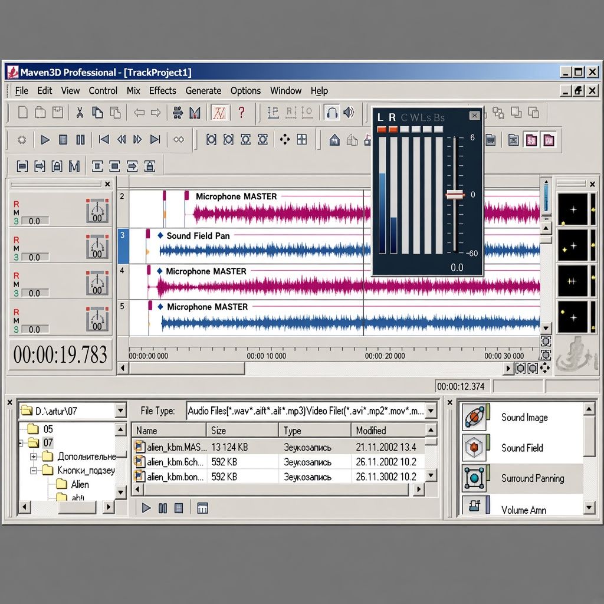This screenshot has height=604, width=604.
Task: Toggle the loop infinity icon
Action: pyautogui.click(x=179, y=139)
